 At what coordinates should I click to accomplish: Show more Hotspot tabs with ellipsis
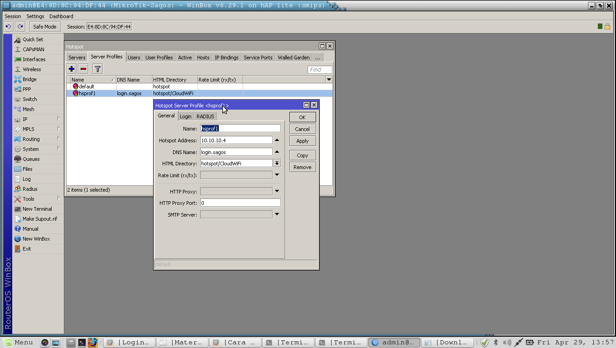318,58
